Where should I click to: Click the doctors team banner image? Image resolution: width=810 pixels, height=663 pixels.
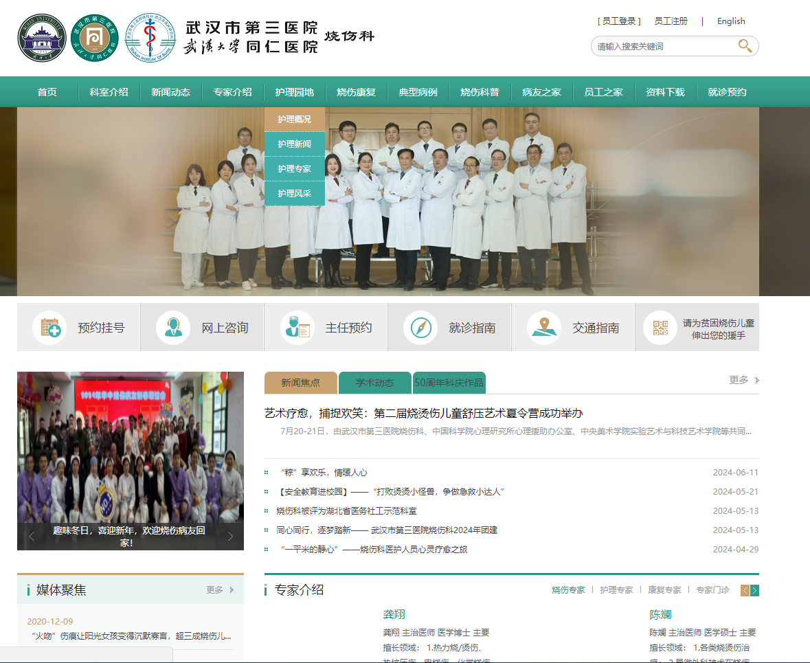(x=388, y=201)
